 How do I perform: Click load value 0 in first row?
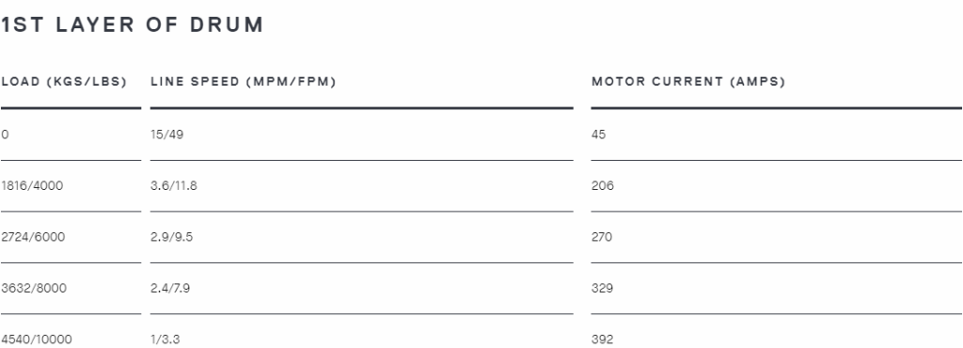pyautogui.click(x=5, y=134)
